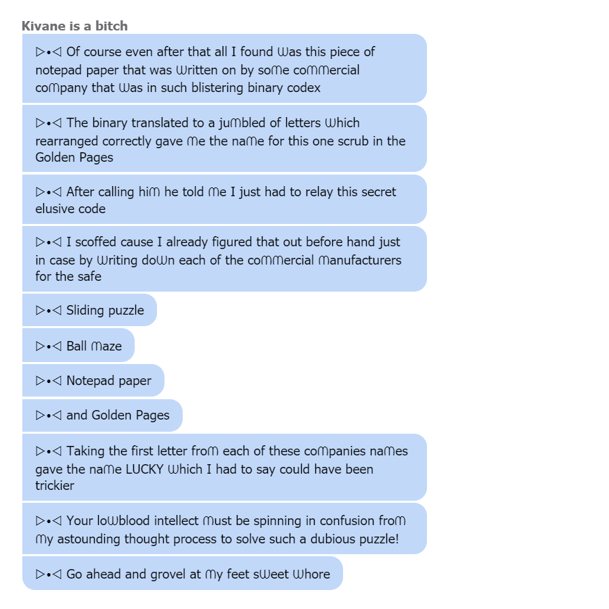Click the message about lowblood intellect spinning in confusion

click(224, 529)
